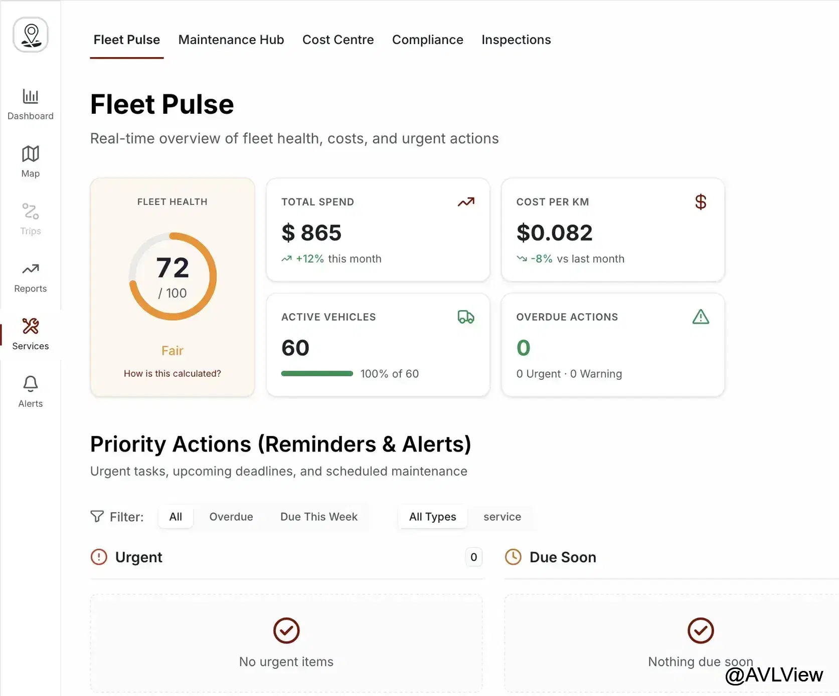839x696 pixels.
Task: Click How is this calculated? link
Action: [x=173, y=373]
